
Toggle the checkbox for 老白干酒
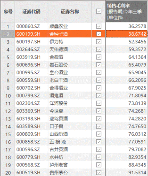pos(99,80)
